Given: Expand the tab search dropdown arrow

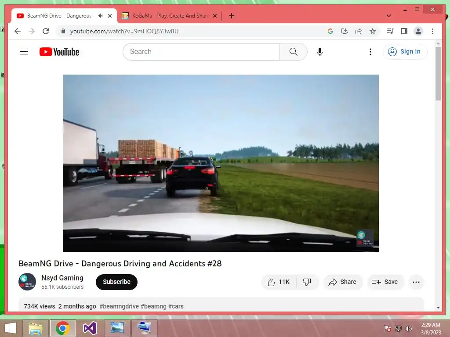Looking at the screenshot, I should 389,16.
